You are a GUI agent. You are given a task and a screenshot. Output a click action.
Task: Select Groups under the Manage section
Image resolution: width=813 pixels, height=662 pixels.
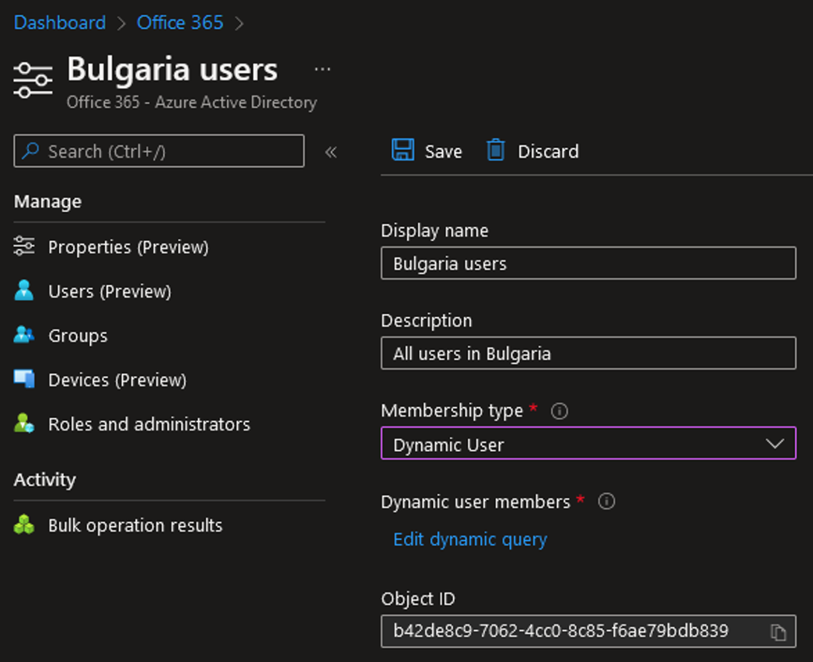coord(77,336)
